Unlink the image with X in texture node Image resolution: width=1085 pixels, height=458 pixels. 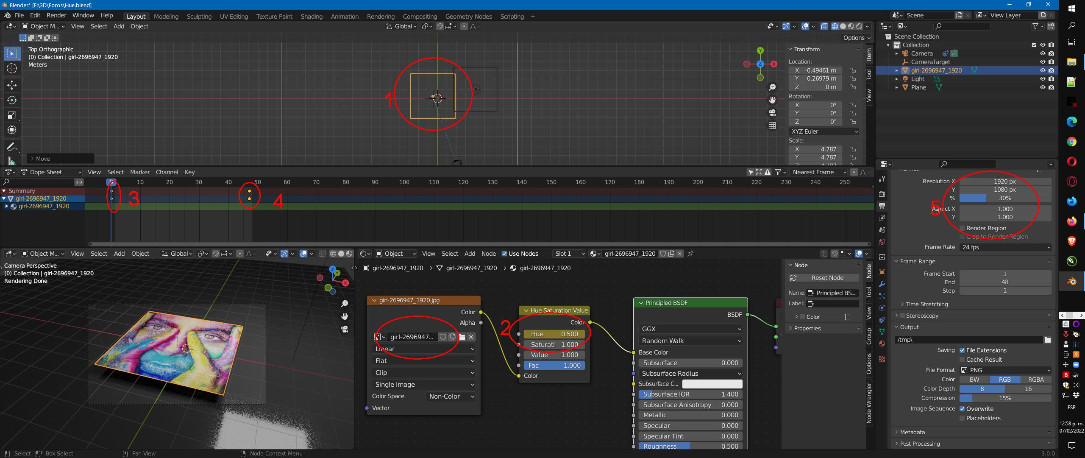tap(471, 337)
